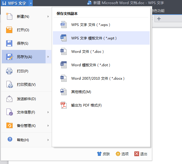Add a new tab with plus button
This screenshot has height=164, width=182.
(x=159, y=19)
